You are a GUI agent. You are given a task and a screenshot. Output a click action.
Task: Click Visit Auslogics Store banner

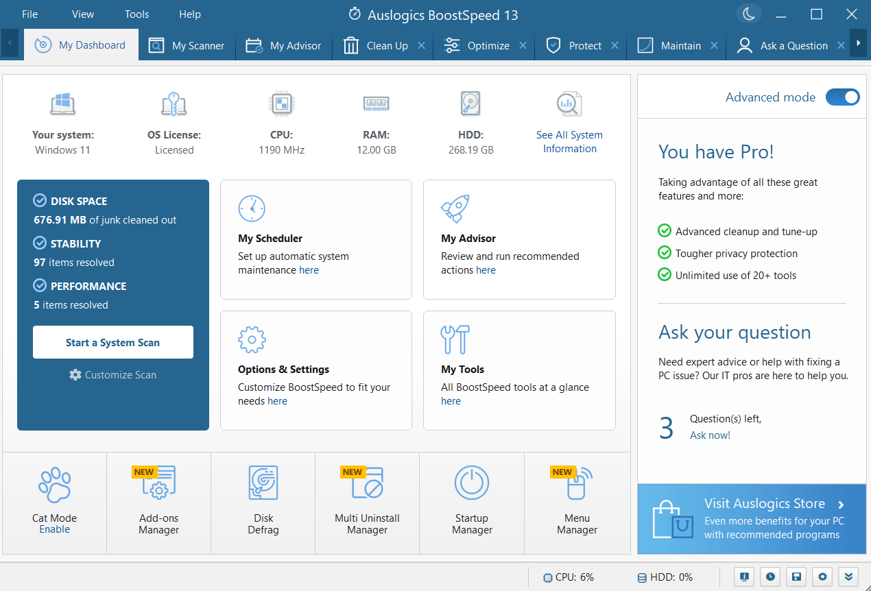pyautogui.click(x=751, y=518)
